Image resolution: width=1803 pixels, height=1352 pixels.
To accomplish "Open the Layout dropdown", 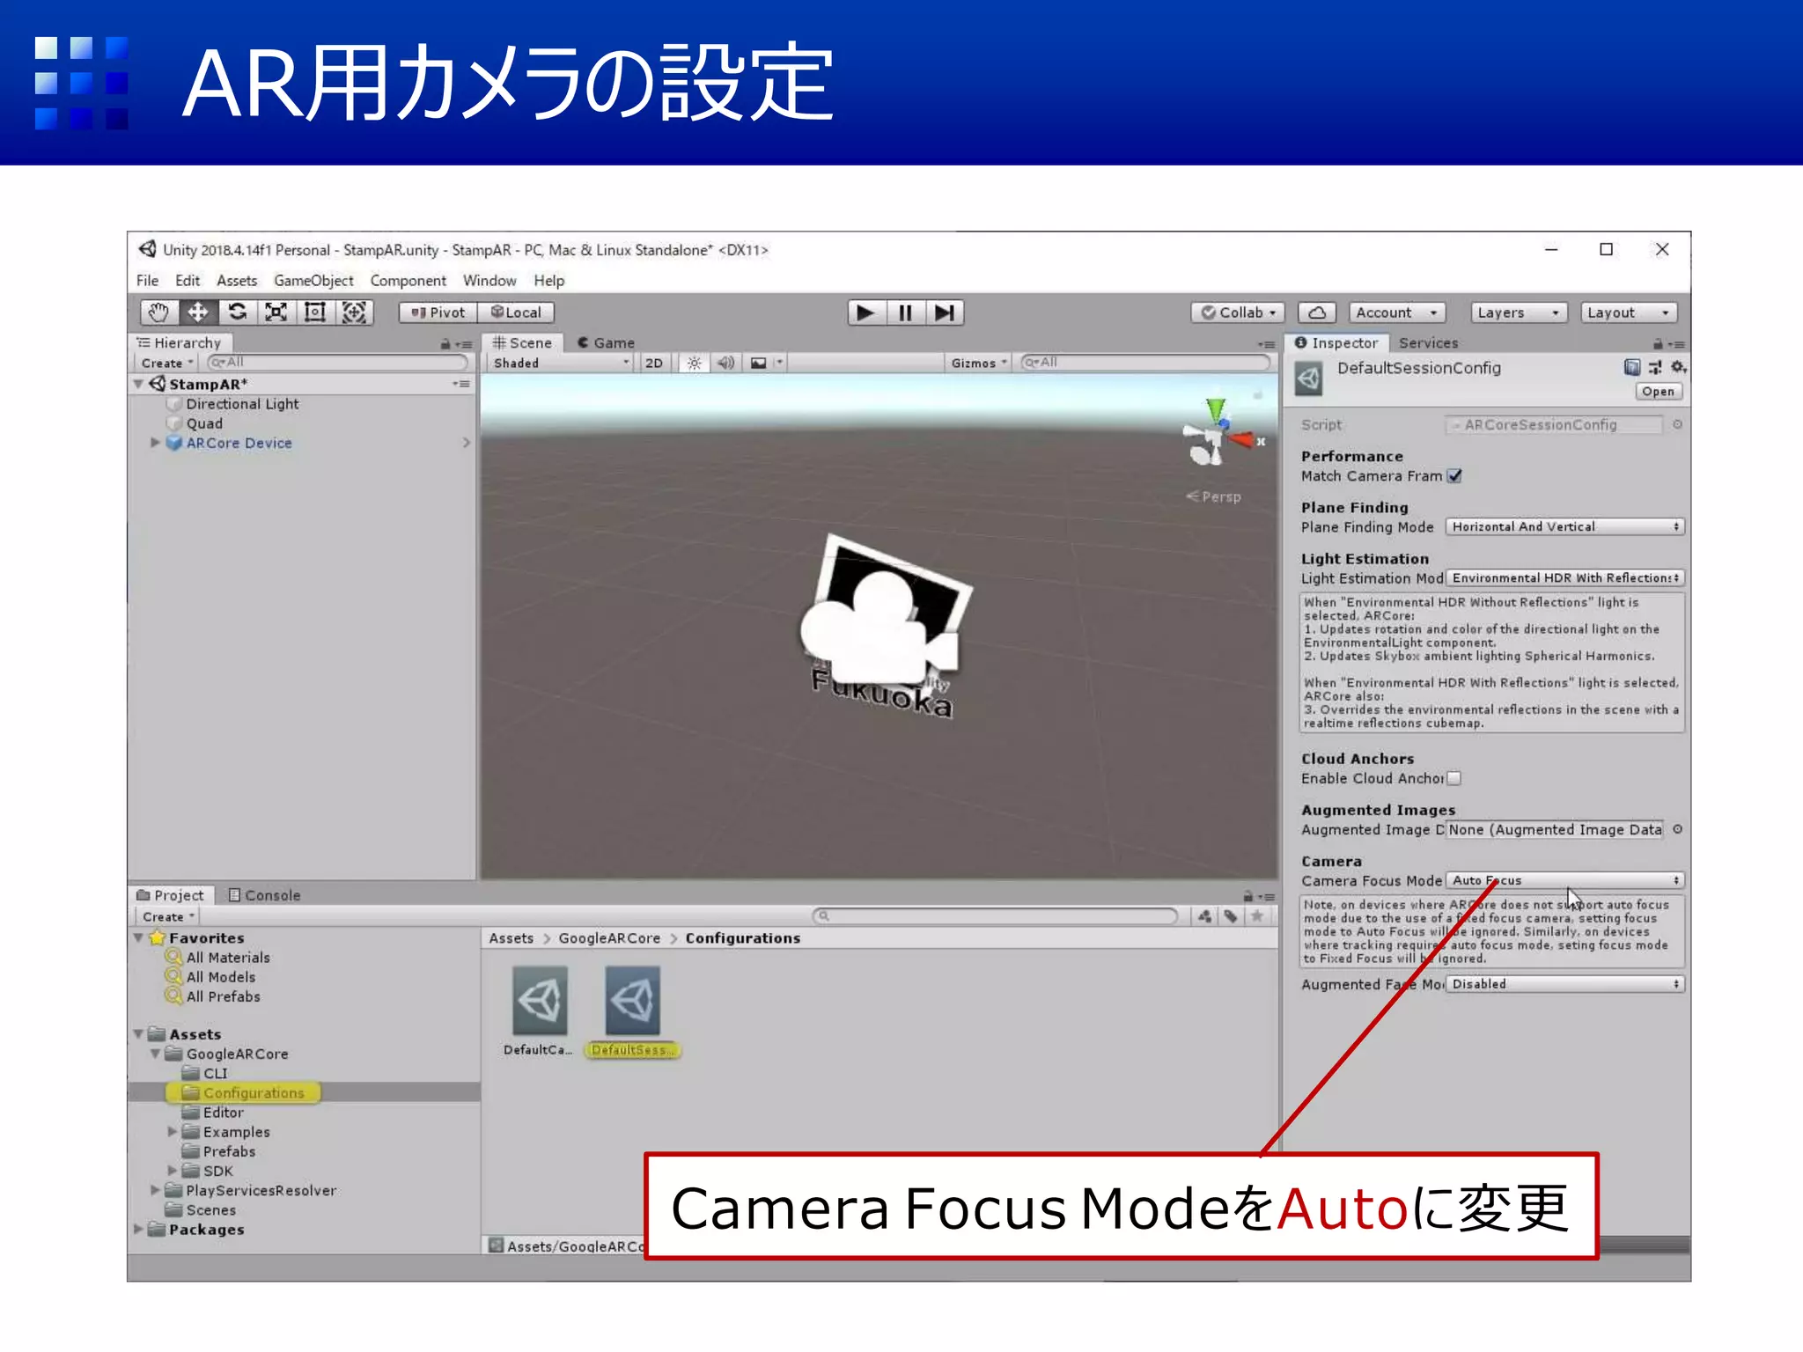I will point(1628,312).
